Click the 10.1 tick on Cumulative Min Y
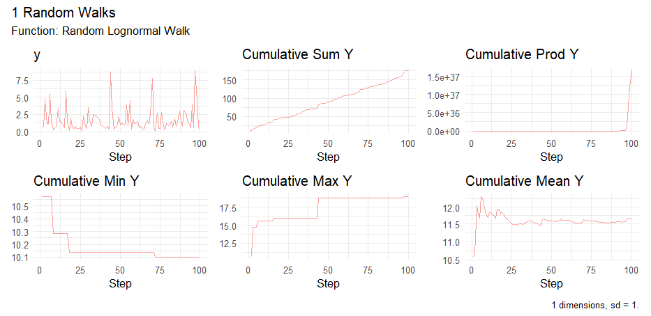Viewport: 651px width, 316px height. click(20, 258)
